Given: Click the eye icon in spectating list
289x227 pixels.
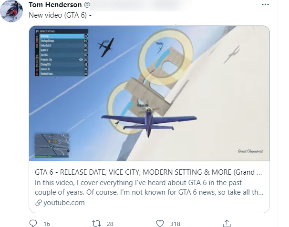Looking at the screenshot, I should point(81,59).
